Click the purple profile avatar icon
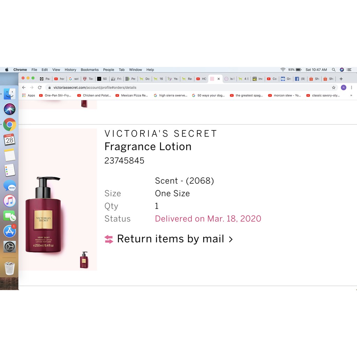This screenshot has width=357, height=357. 343,88
